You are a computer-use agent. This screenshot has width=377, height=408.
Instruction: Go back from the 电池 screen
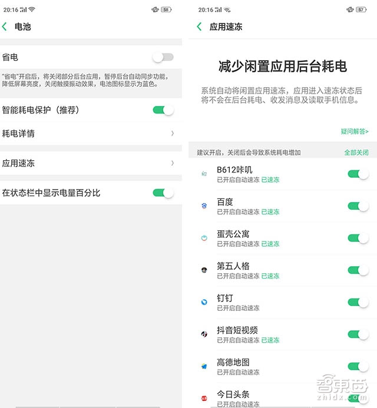coord(5,26)
